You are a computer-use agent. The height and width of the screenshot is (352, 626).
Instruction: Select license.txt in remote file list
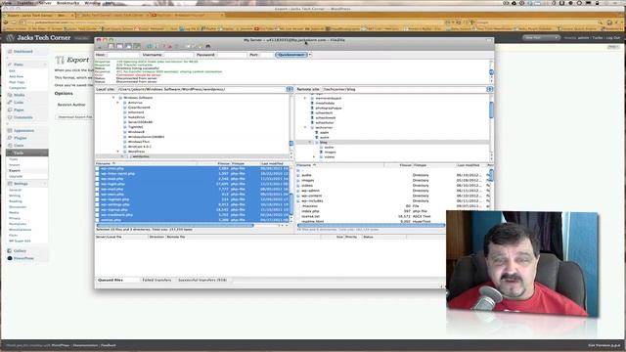[311, 216]
